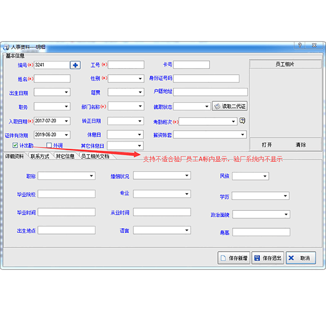Image resolution: width=326 pixels, height=311 pixels.
Task: Click 清除 to clear employee photo
Action: click(300, 145)
